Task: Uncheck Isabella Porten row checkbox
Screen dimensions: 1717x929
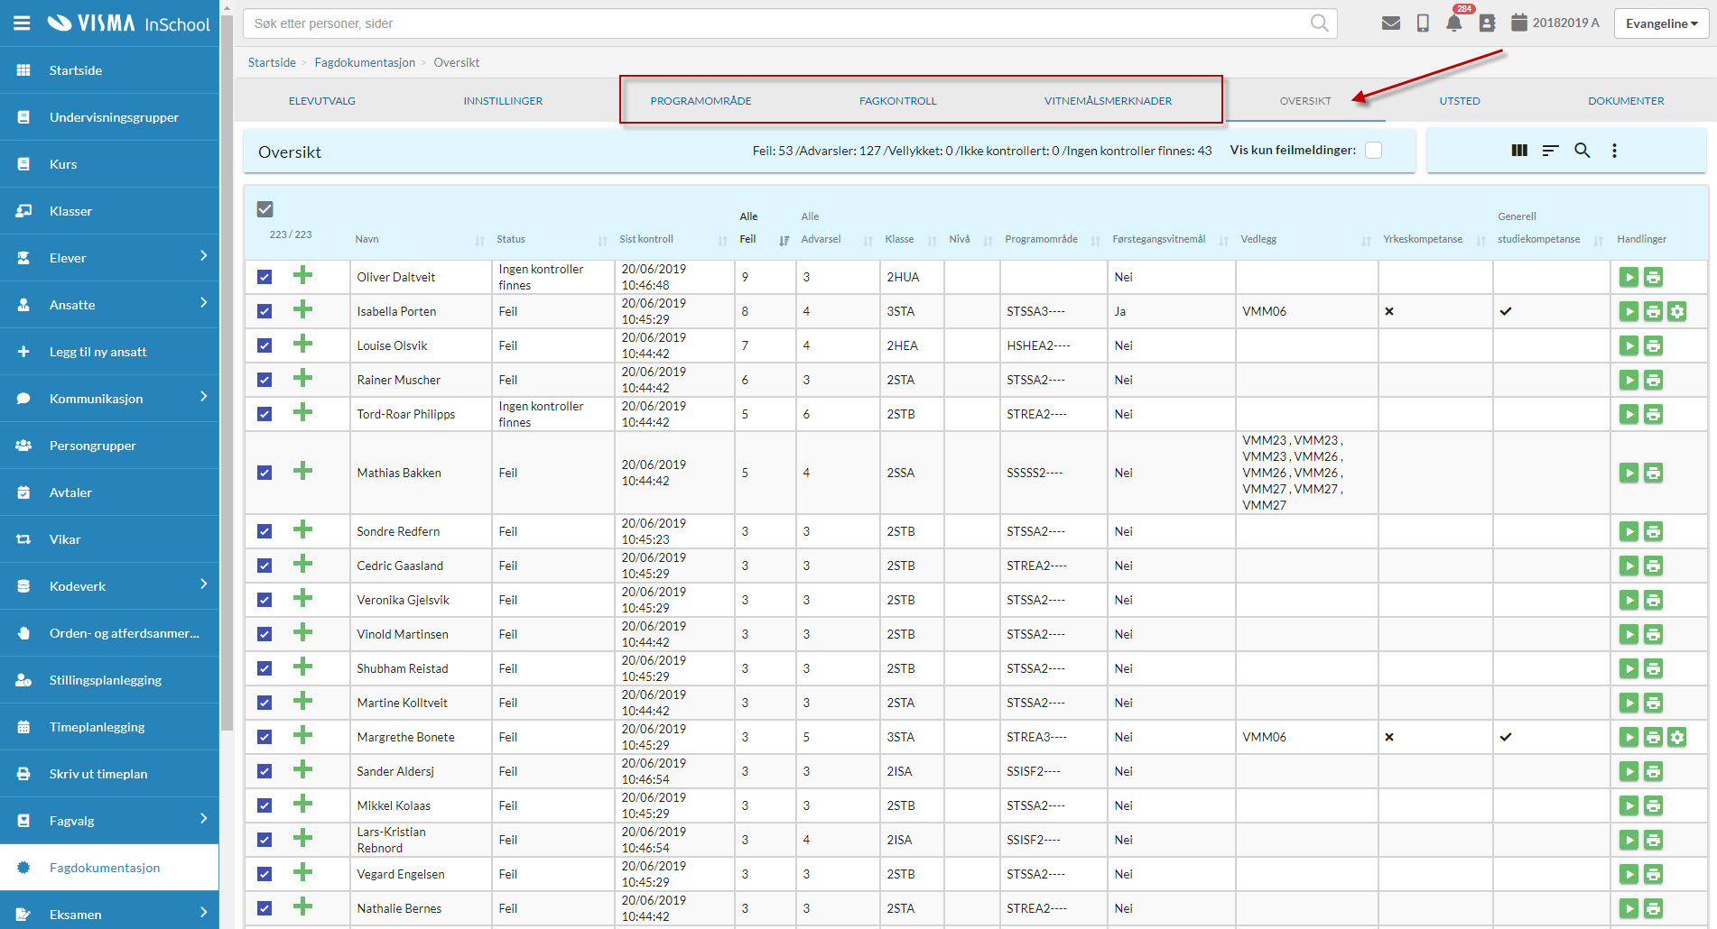Action: click(x=265, y=311)
